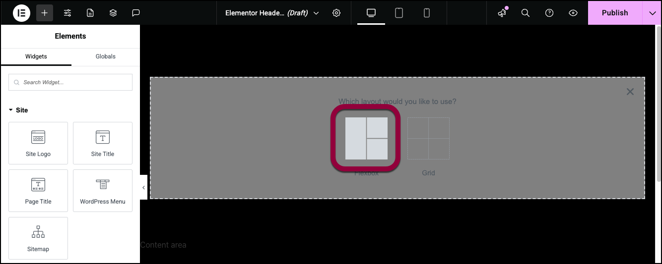This screenshot has height=264, width=662.
Task: Click the Elementor logo icon
Action: pos(21,13)
